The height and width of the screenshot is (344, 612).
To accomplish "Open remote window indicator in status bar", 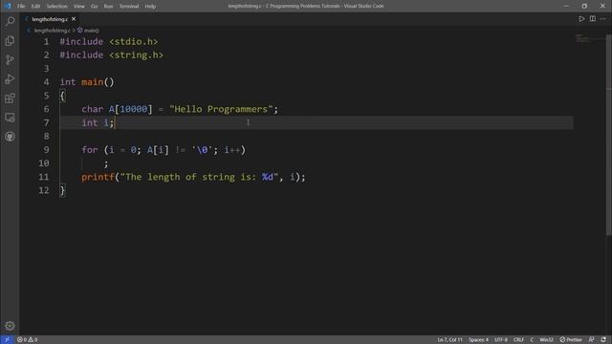I will coord(7,340).
